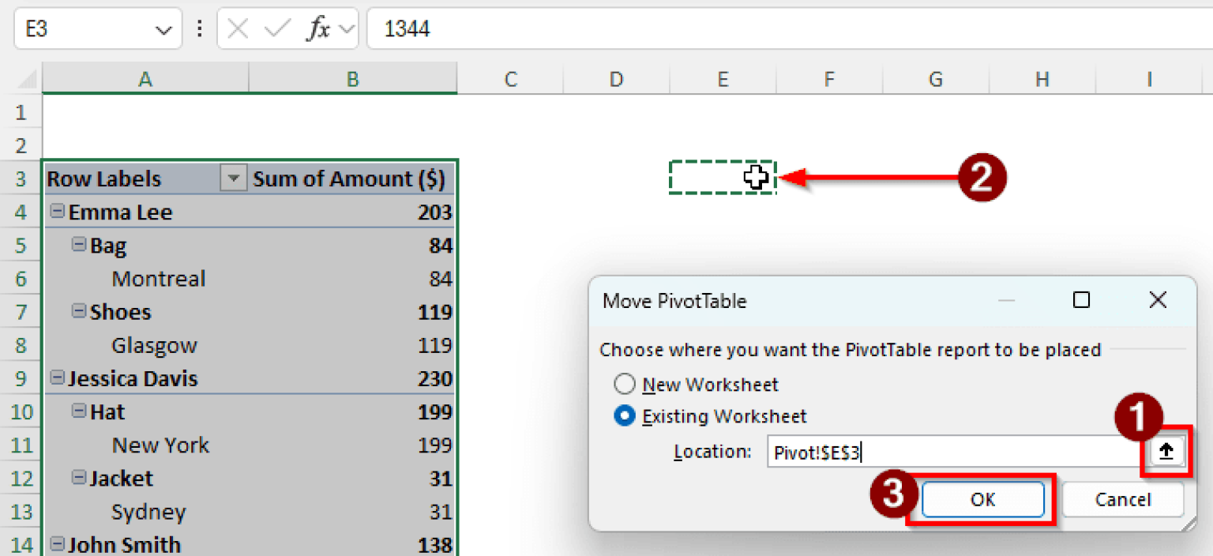Collapse the Emma Lee group in the PivotTable
Viewport: 1213px width, 556px height.
tap(56, 212)
